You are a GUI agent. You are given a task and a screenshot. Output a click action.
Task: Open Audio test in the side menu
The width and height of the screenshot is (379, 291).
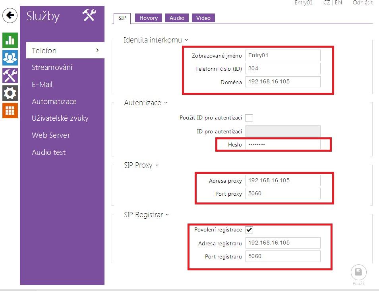pyautogui.click(x=48, y=152)
